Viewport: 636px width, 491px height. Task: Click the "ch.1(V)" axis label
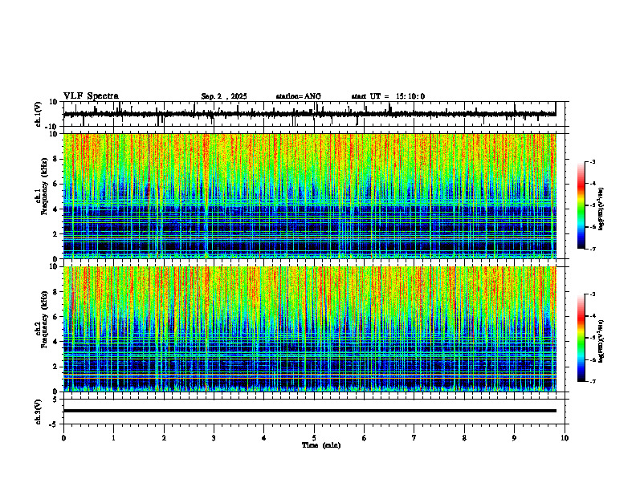39,114
